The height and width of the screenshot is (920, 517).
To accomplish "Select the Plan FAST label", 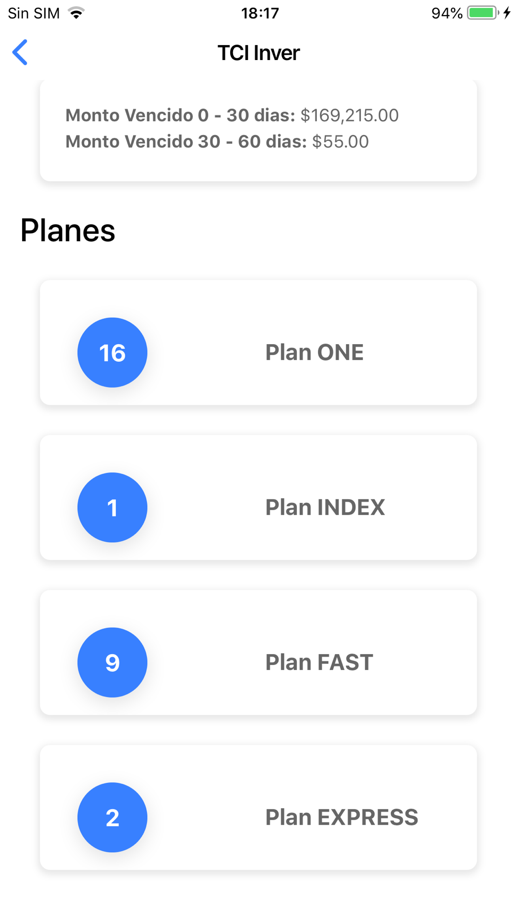I will pos(319,662).
